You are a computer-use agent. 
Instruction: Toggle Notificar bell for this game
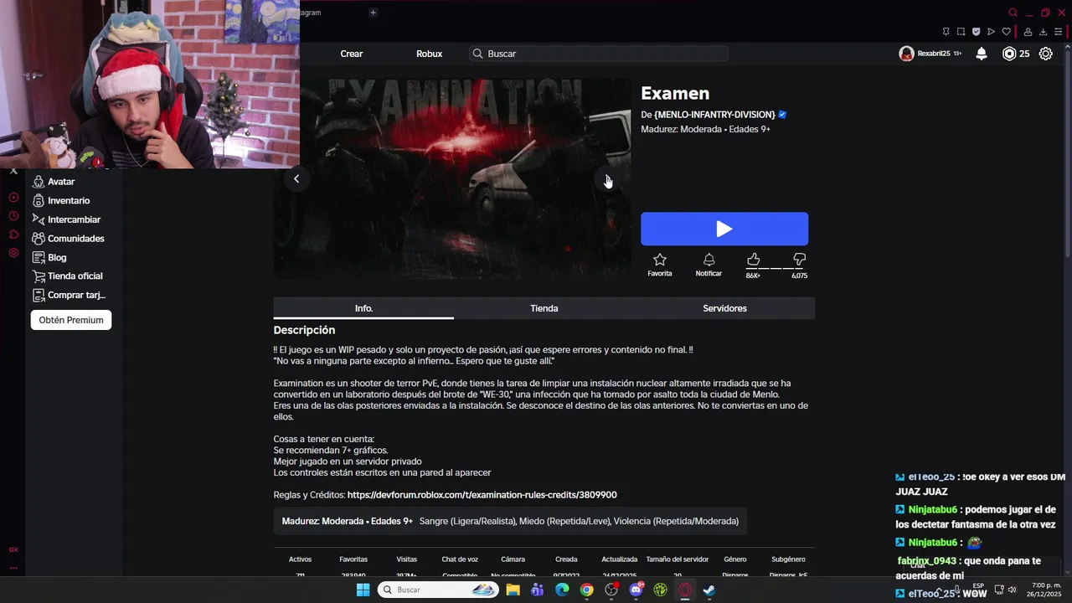coord(709,265)
